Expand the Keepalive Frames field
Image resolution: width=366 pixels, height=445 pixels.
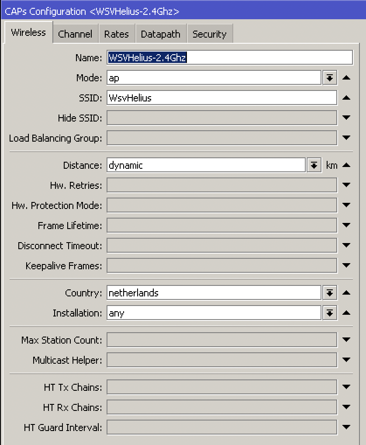click(x=346, y=265)
